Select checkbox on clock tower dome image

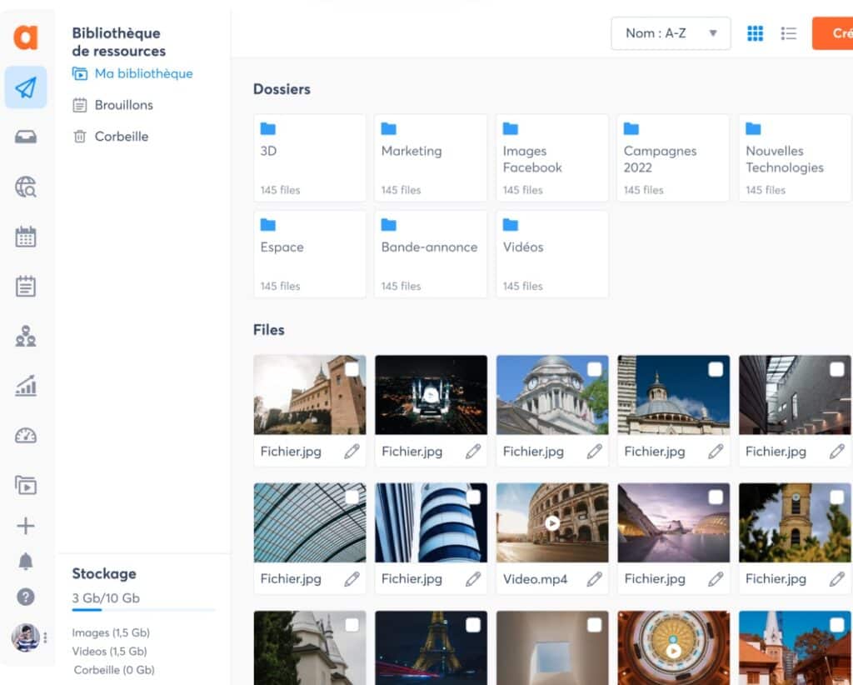coord(595,369)
